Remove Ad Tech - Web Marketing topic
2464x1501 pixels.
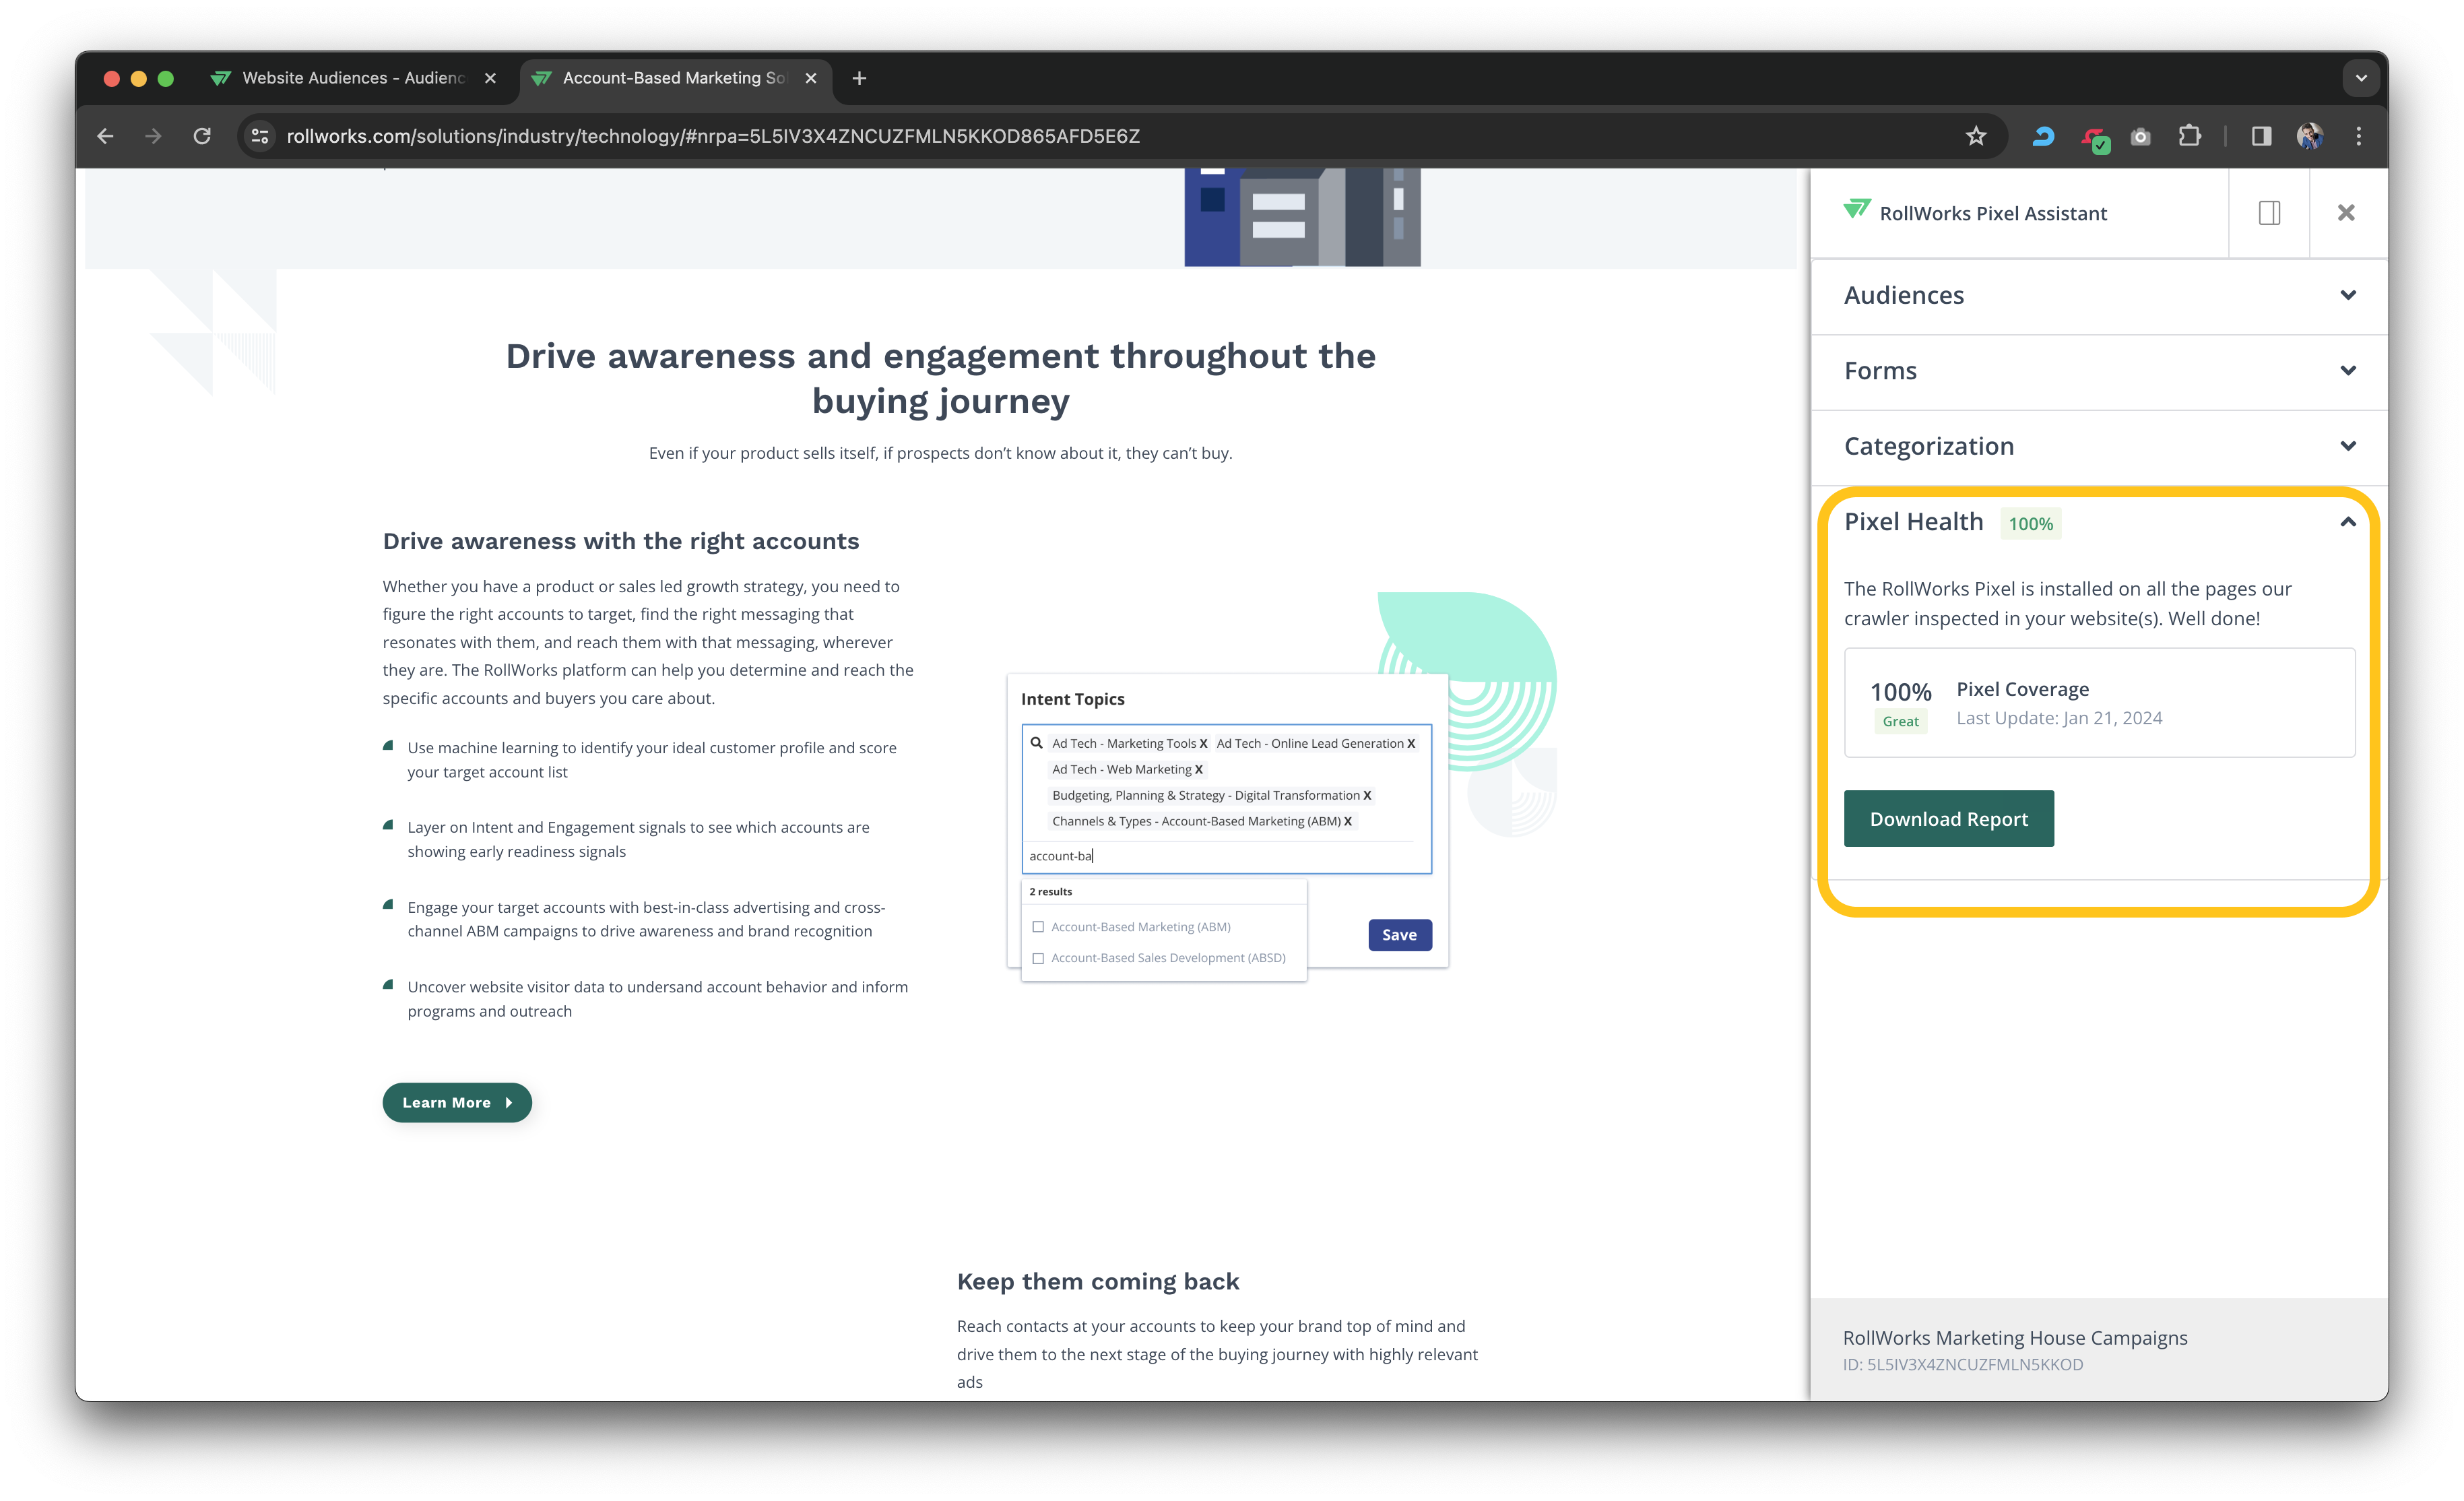(1198, 769)
